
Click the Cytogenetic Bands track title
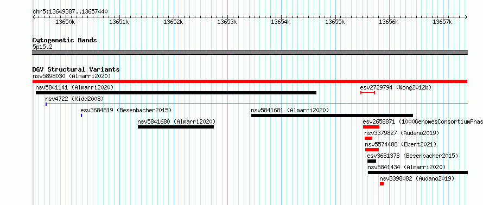click(x=65, y=40)
